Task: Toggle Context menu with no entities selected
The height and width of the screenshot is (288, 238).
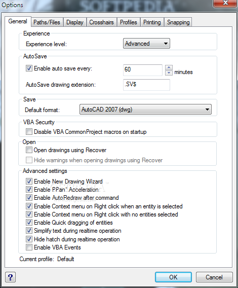Action: 29,214
